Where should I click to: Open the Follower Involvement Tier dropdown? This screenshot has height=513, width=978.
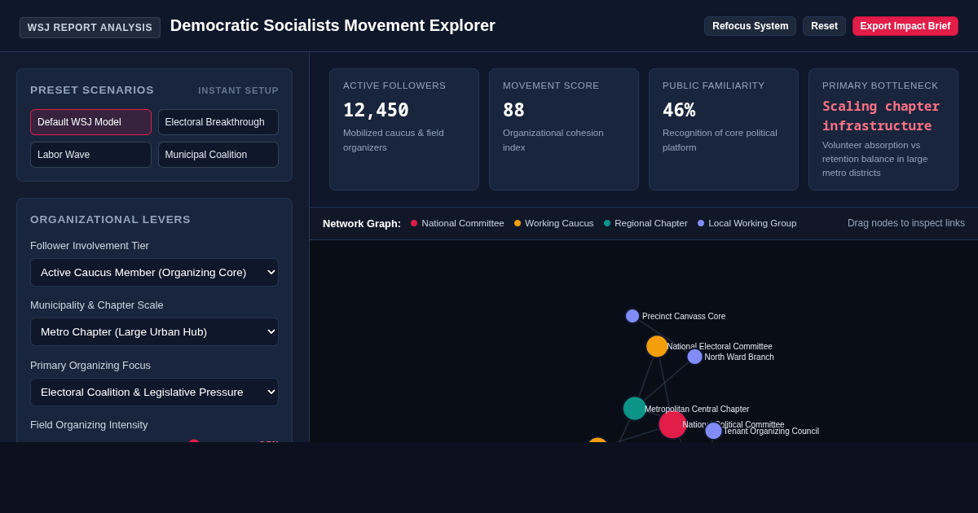coord(154,272)
